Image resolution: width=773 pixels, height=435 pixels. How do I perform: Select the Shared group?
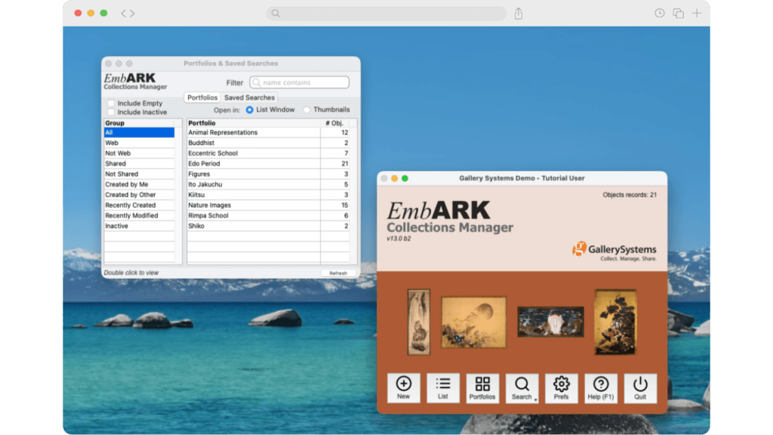click(x=139, y=164)
